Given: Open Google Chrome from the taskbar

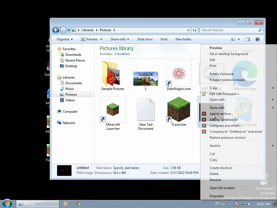Looking at the screenshot, I should click(78, 204).
